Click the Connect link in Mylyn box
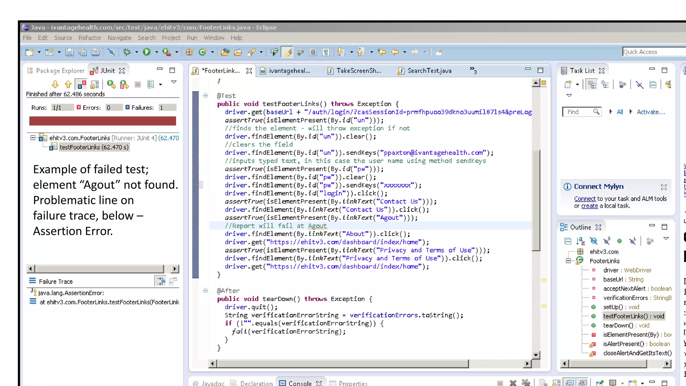This screenshot has height=386, width=686. [x=585, y=199]
